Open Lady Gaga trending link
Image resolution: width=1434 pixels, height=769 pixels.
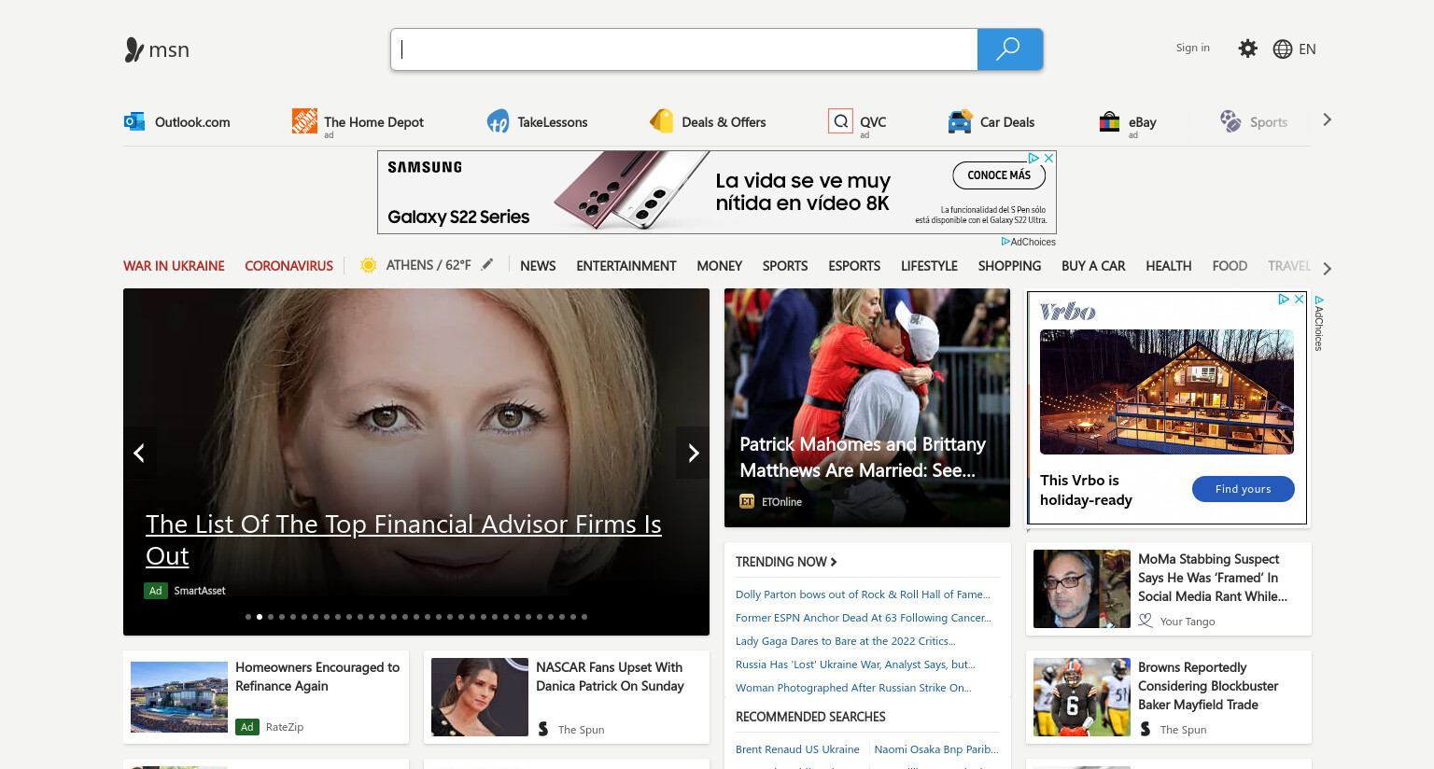tap(846, 641)
